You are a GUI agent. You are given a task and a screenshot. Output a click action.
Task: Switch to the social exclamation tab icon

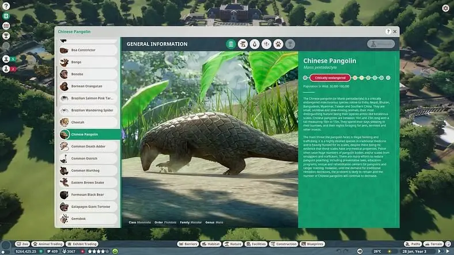(266, 44)
